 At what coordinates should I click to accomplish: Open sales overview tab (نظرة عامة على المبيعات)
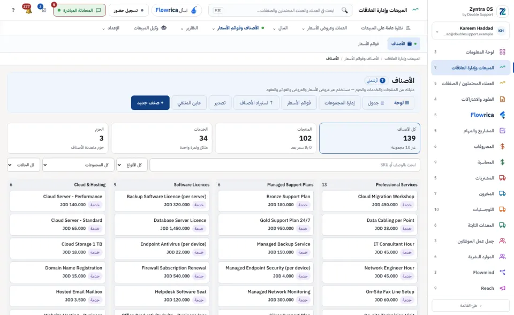click(385, 28)
